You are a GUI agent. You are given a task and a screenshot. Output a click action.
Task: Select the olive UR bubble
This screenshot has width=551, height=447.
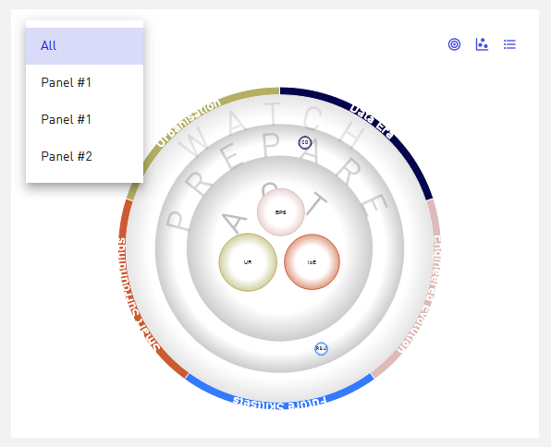[248, 262]
